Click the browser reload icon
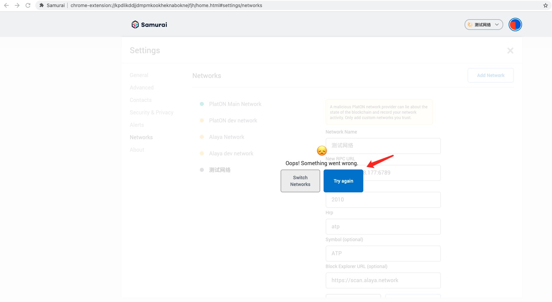The width and height of the screenshot is (552, 302). pos(28,5)
